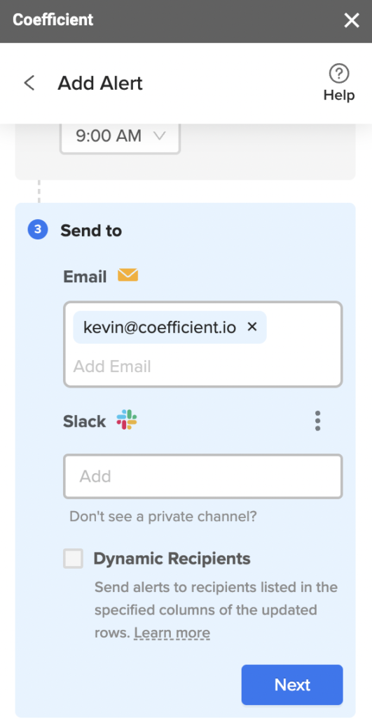Image resolution: width=372 pixels, height=719 pixels.
Task: Open Help via the question mark icon
Action: 339,73
